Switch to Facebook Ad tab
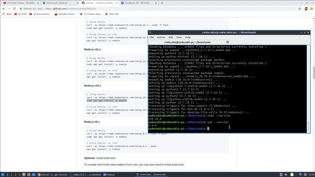Screen dimensions: 315x177 (x=138, y=3)
